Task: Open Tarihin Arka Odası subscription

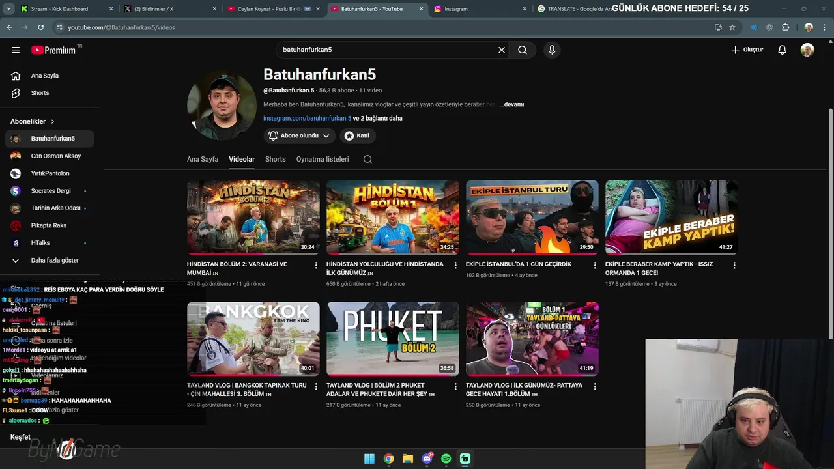Action: [50, 208]
